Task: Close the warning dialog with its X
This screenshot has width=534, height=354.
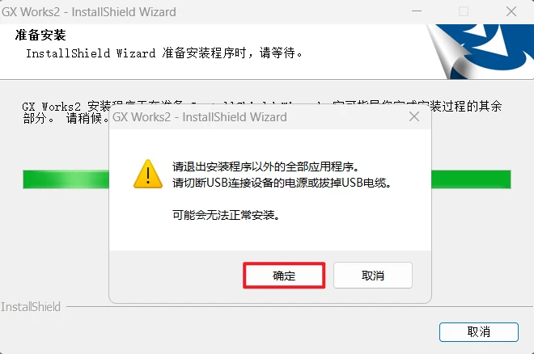Action: pos(414,116)
